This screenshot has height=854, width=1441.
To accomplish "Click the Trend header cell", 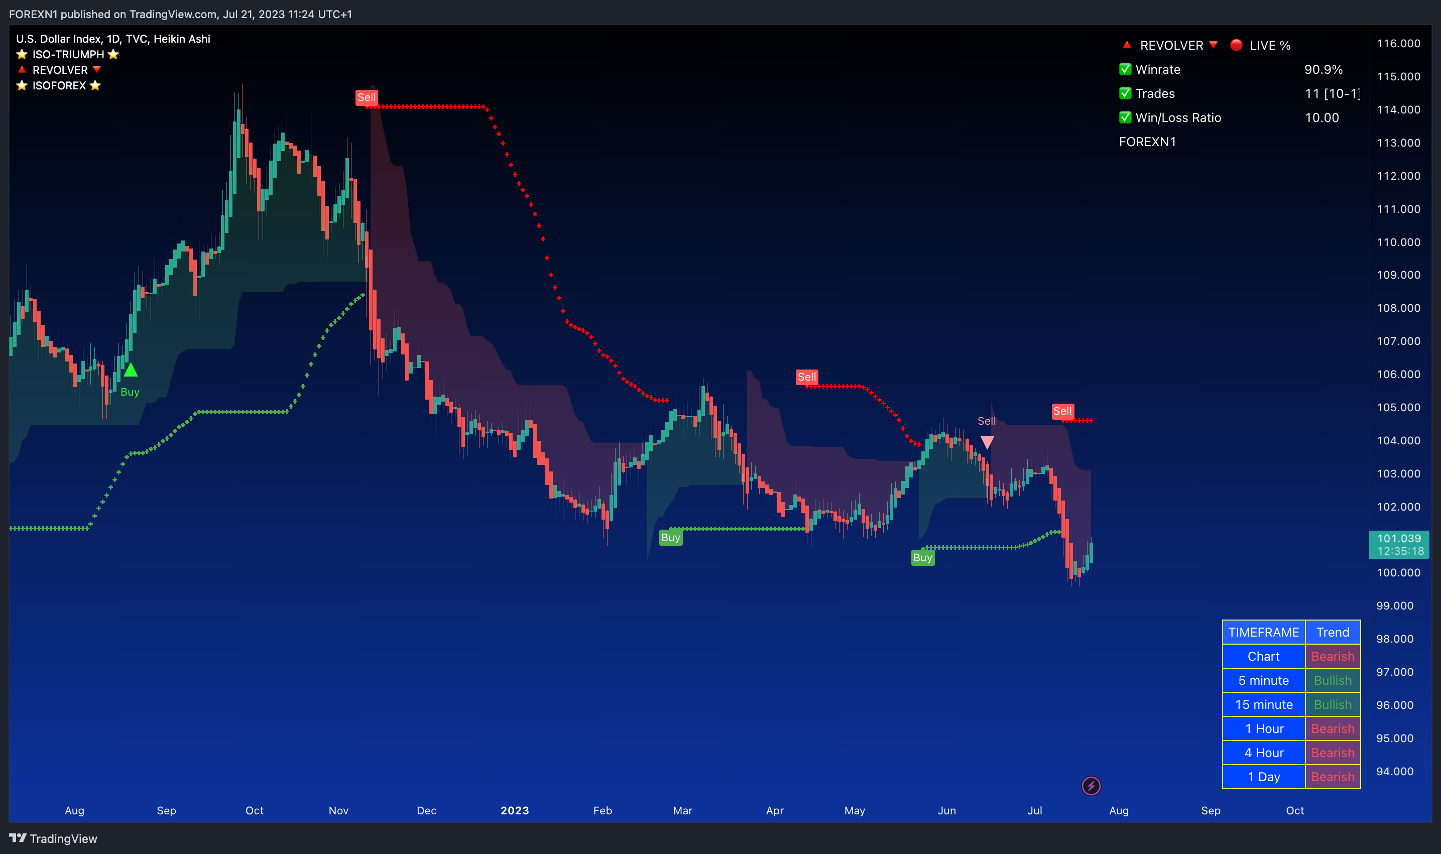I will (x=1332, y=632).
